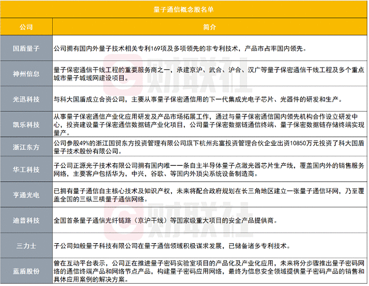Click the company cell 国盾量子
Image resolution: width=369 pixels, height=286 pixels.
(x=26, y=49)
